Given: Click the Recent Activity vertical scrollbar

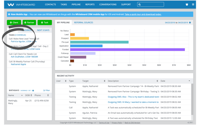Looking at the screenshot, I should pos(192,99).
